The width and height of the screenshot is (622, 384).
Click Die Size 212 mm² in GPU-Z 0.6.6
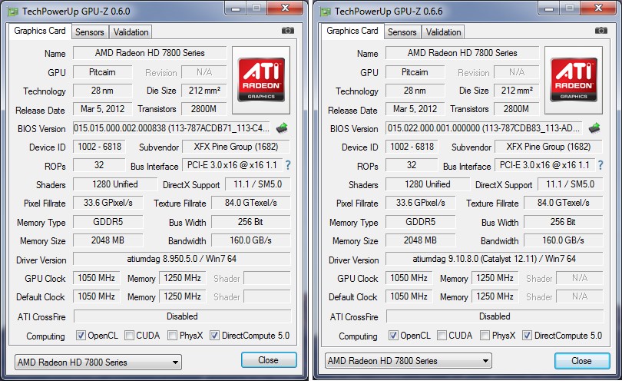516,91
